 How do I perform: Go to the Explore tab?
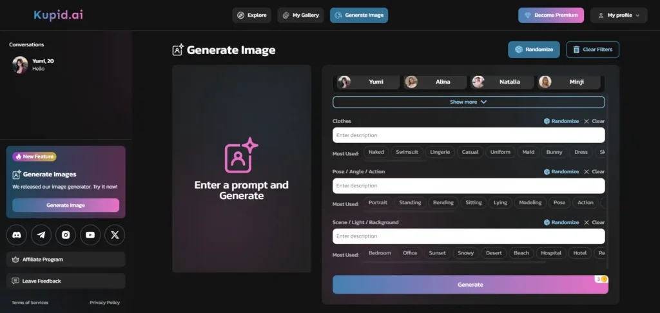coord(252,15)
